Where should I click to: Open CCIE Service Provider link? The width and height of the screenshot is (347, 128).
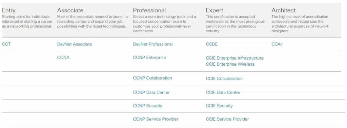227,119
